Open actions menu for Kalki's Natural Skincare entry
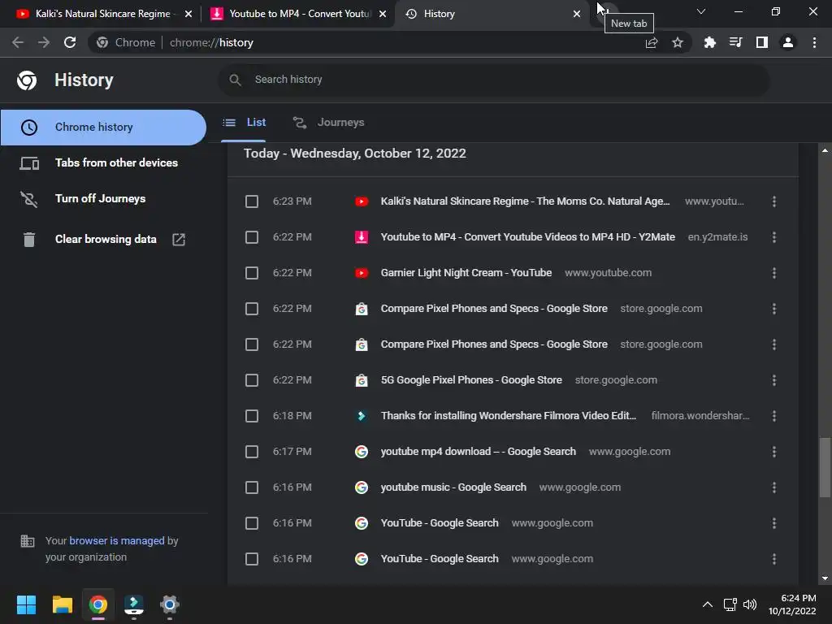The height and width of the screenshot is (624, 832). coord(774,201)
